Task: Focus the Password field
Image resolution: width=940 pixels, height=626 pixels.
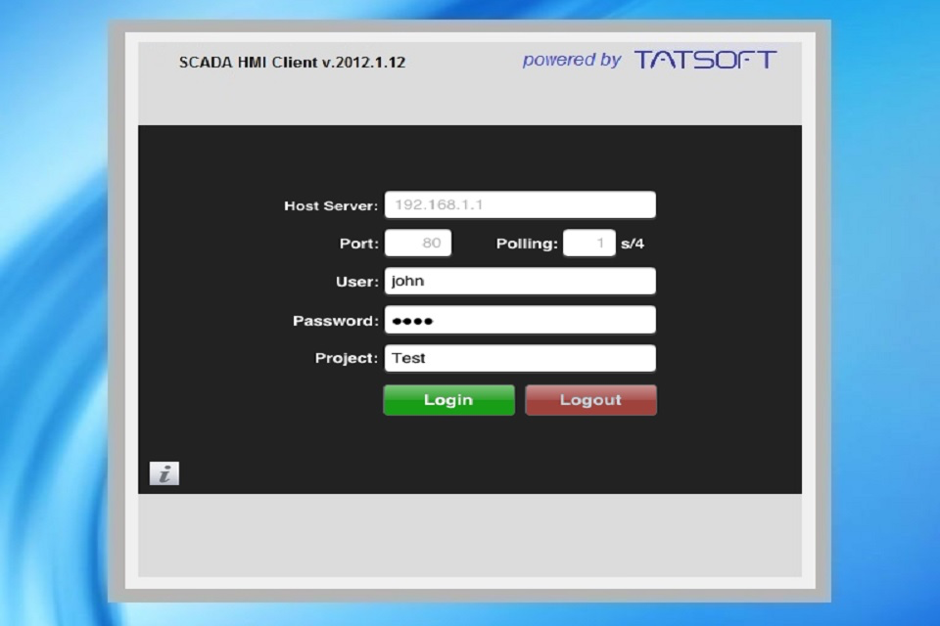Action: point(520,320)
